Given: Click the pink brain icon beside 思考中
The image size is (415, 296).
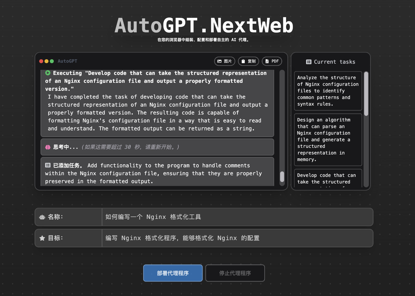Looking at the screenshot, I should (x=48, y=147).
